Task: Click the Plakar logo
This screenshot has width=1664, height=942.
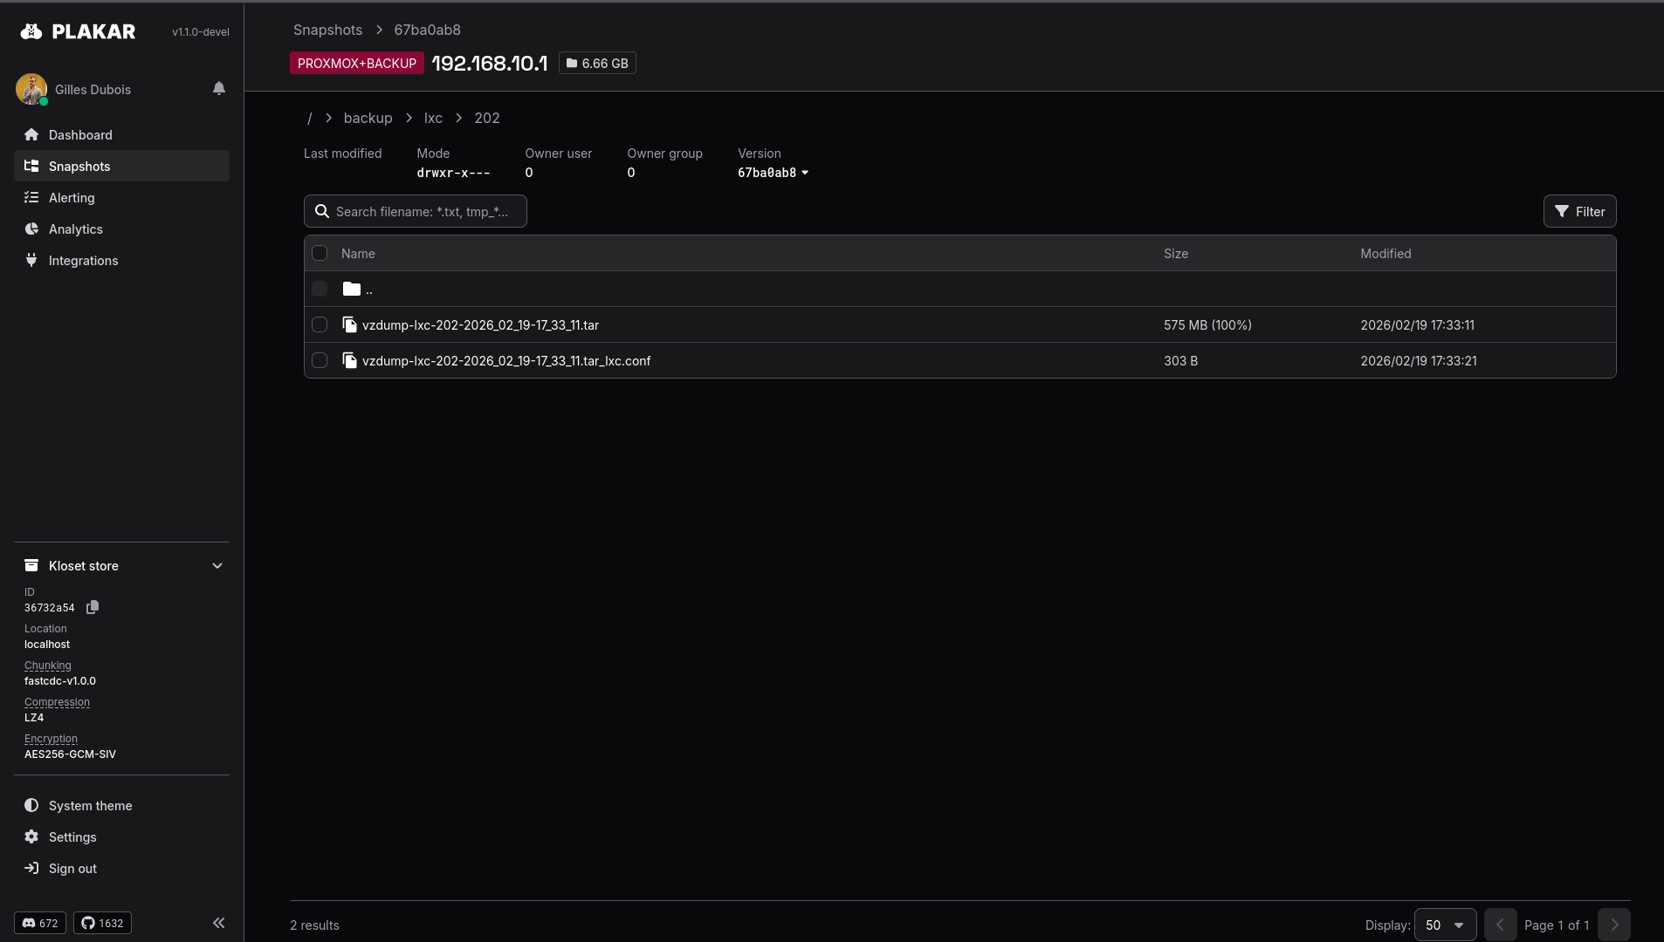Action: point(79,31)
